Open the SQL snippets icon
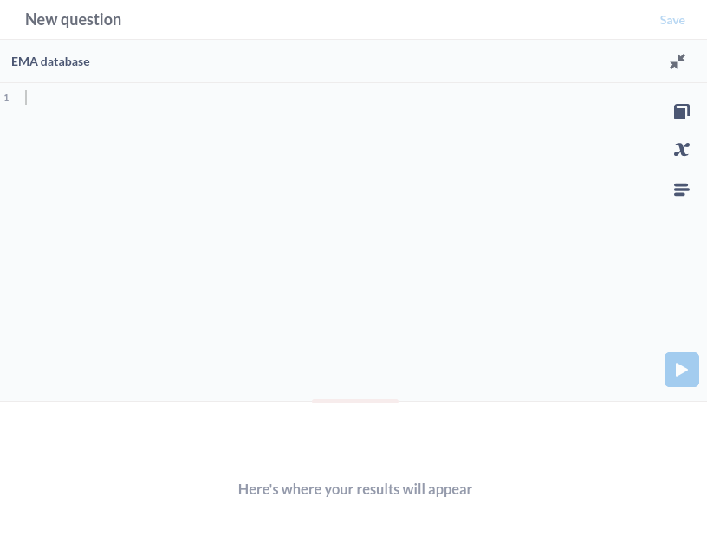Viewport: 707px width, 555px height. [681, 190]
